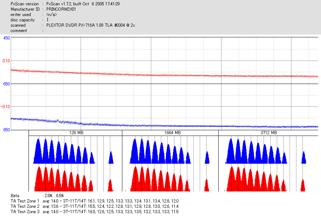Click the "disc capacity" label
The height and width of the screenshot is (216, 321).
[x=22, y=20]
